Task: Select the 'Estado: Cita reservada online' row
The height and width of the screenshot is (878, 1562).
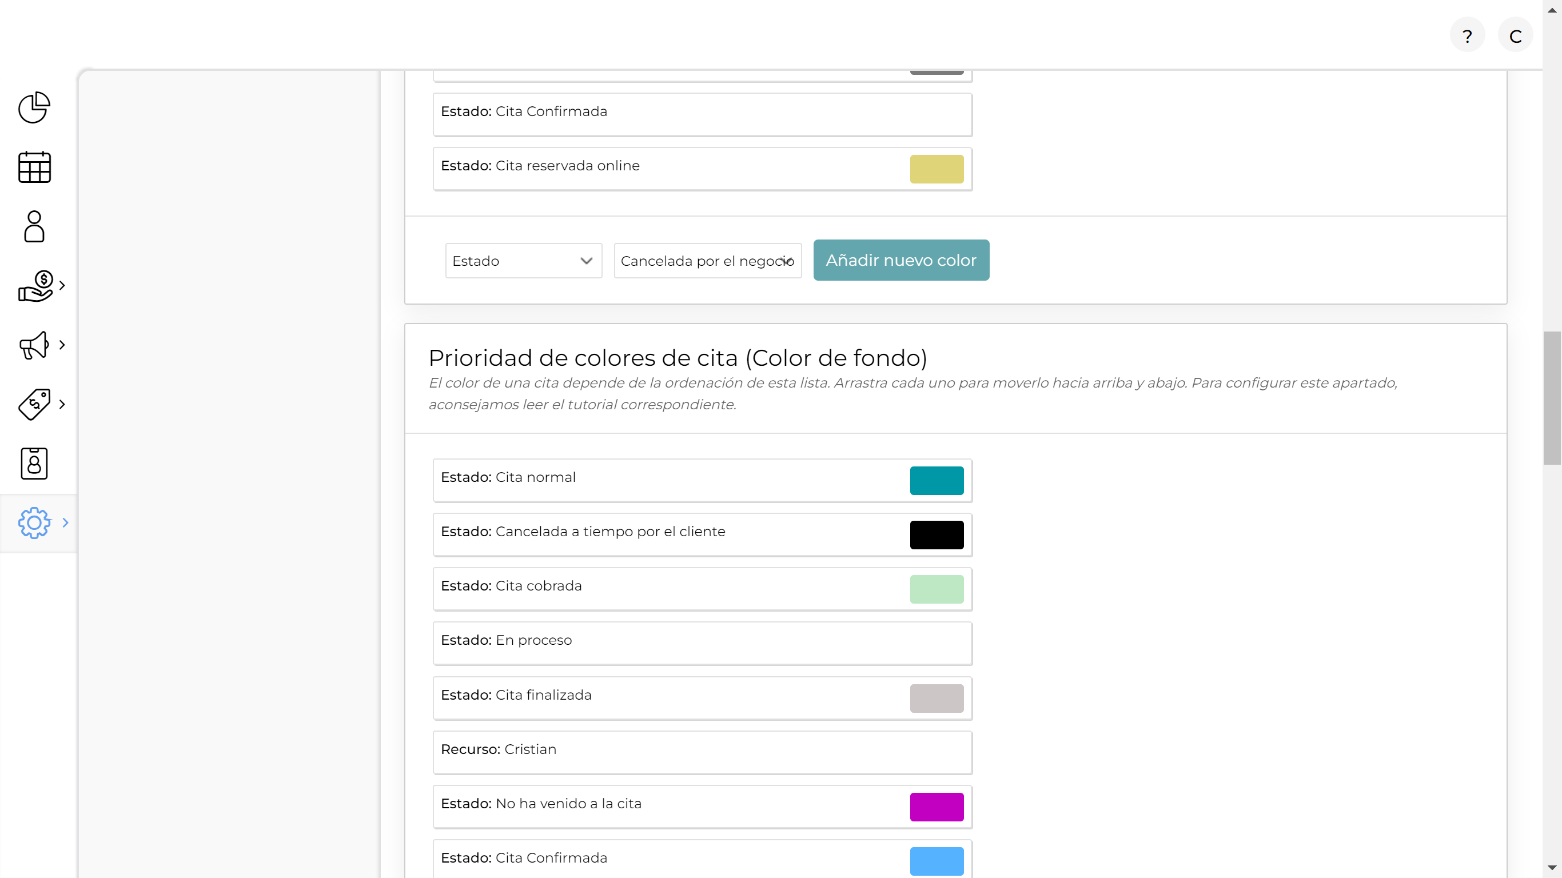Action: click(702, 169)
